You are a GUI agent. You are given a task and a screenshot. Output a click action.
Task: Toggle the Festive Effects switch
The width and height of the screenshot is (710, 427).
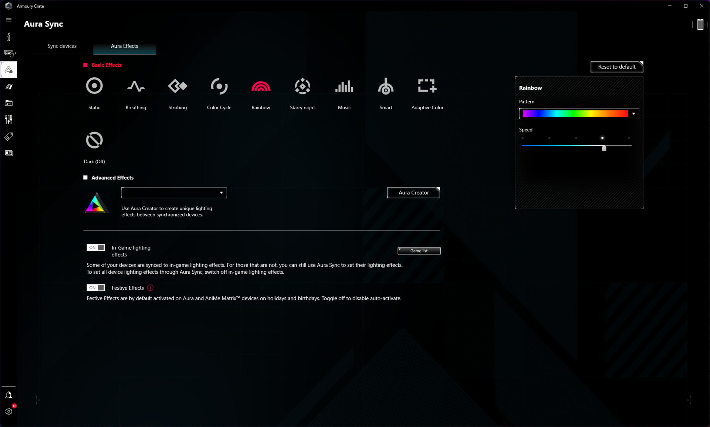[96, 288]
